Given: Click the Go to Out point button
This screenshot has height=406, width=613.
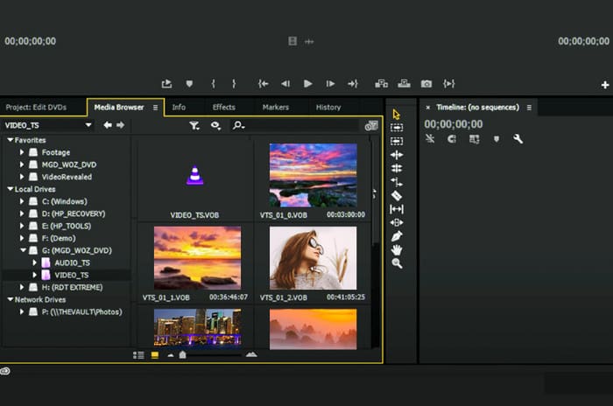Looking at the screenshot, I should (x=353, y=84).
